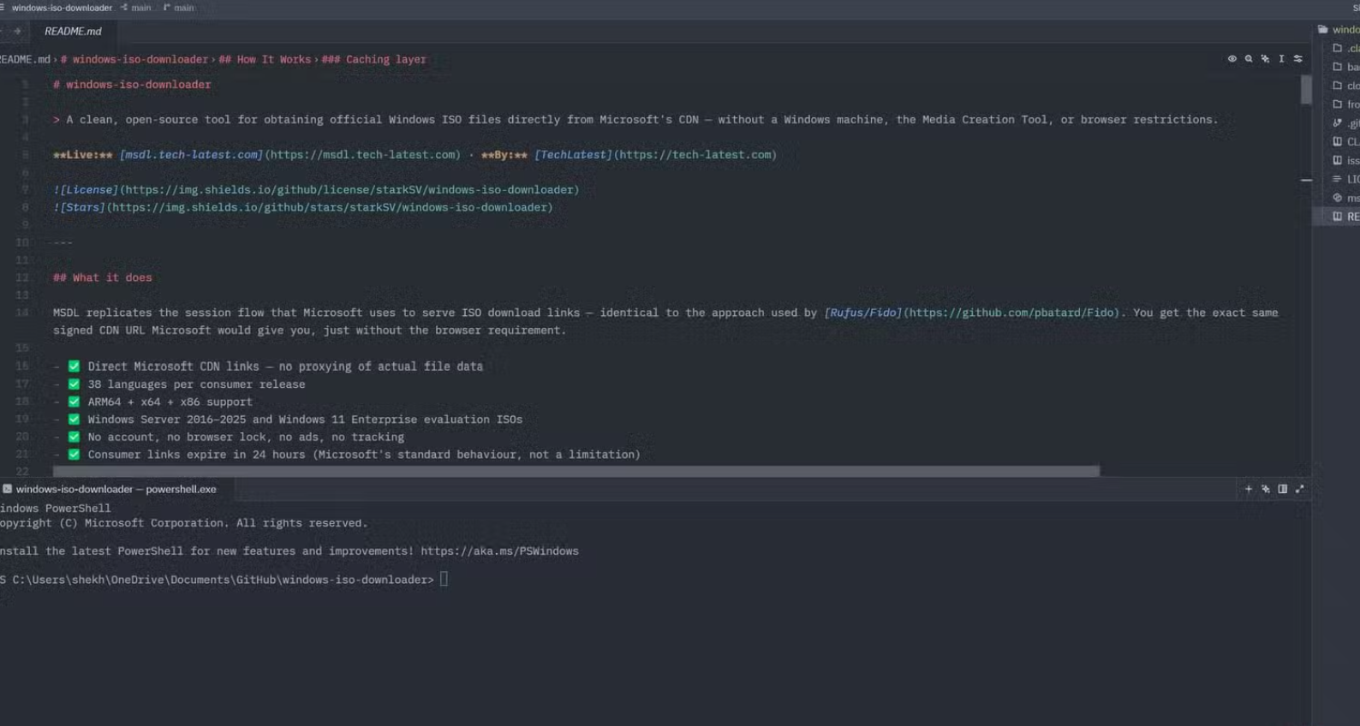Click line 'ARM64 + x64 + x86 support'
Screen dimensions: 1360x726
coord(170,402)
